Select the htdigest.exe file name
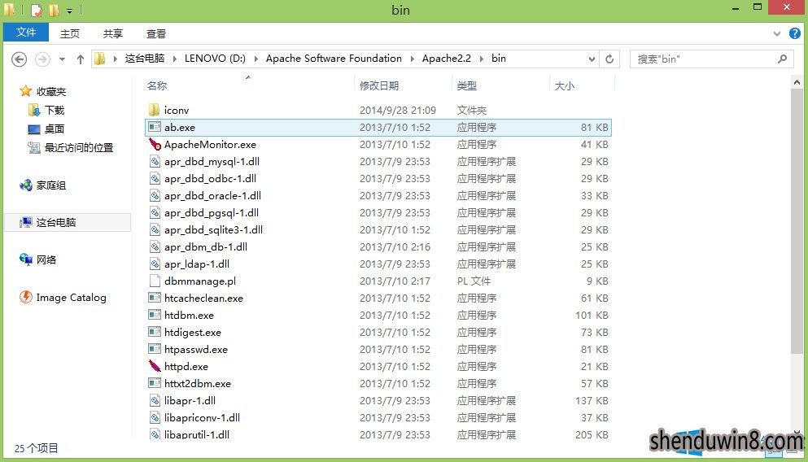 193,332
